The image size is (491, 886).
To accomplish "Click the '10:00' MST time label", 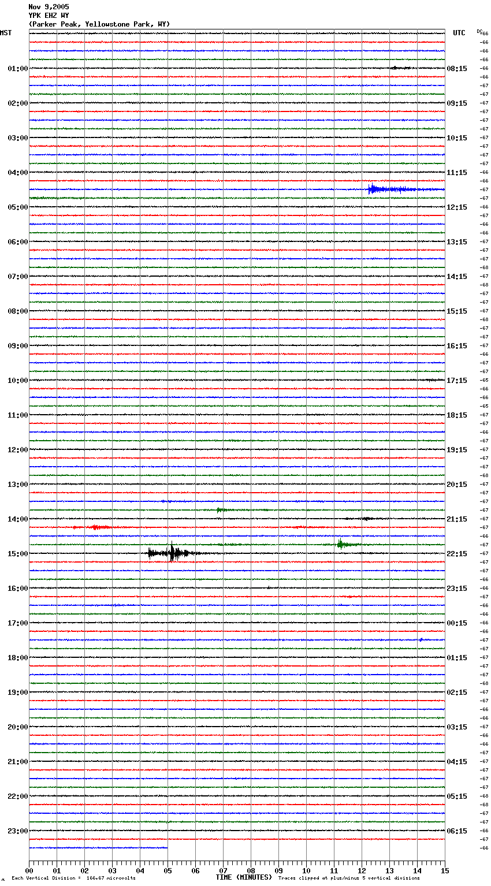I will click(18, 381).
